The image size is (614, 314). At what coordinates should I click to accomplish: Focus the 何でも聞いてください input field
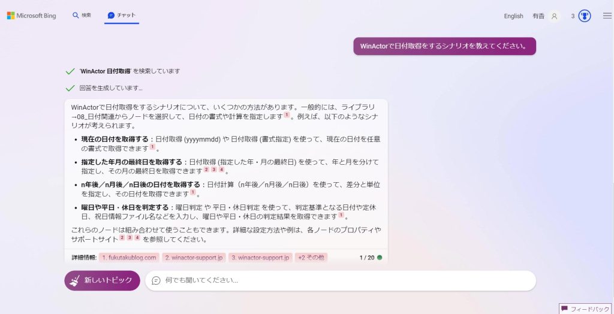click(x=341, y=280)
